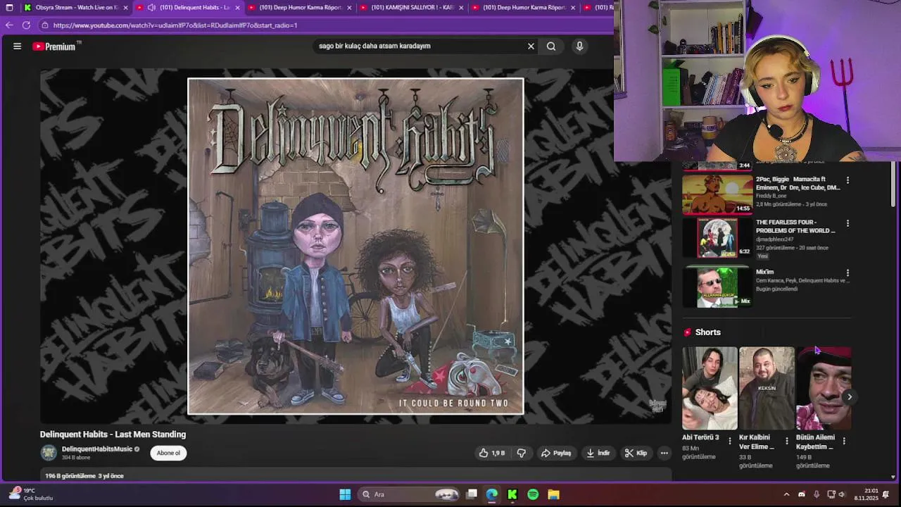
Task: Open the Bütün Ailemi Kaybettim short thumbnail
Action: (x=824, y=388)
